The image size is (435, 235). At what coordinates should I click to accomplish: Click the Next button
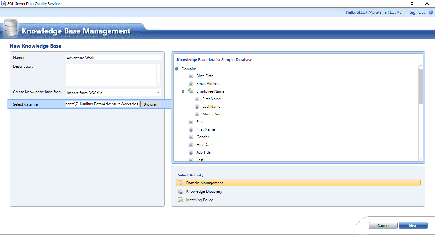(x=413, y=225)
